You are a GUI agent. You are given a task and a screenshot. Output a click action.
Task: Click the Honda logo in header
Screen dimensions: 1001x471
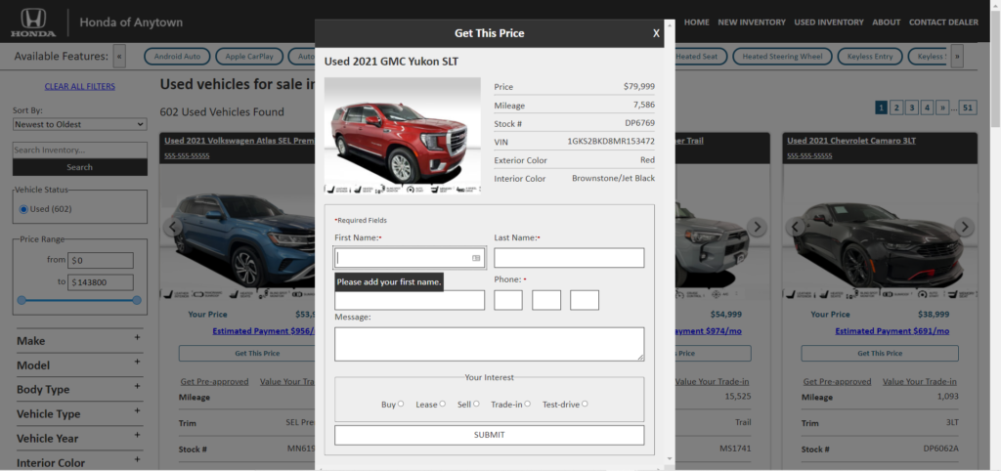[x=32, y=22]
